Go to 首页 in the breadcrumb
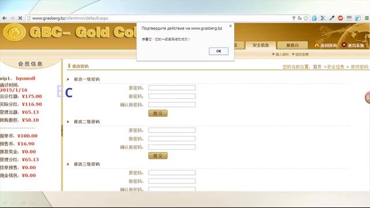Screen dimensions: 370x208 tap(317, 67)
